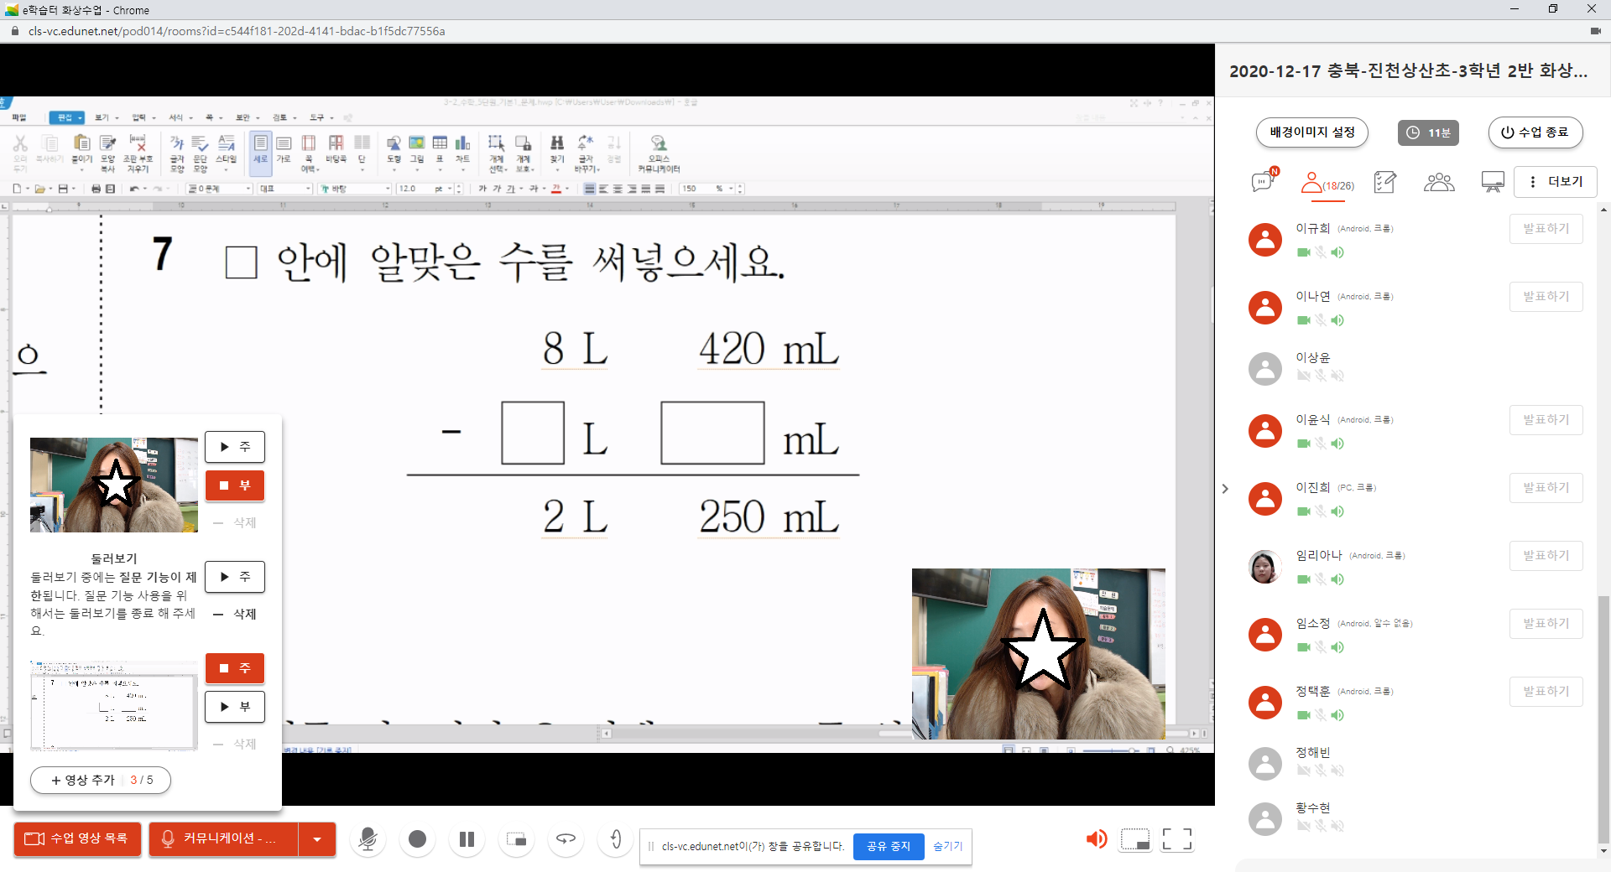Click the 도형 shapes icon
Viewport: 1611px width, 872px height.
point(394,151)
